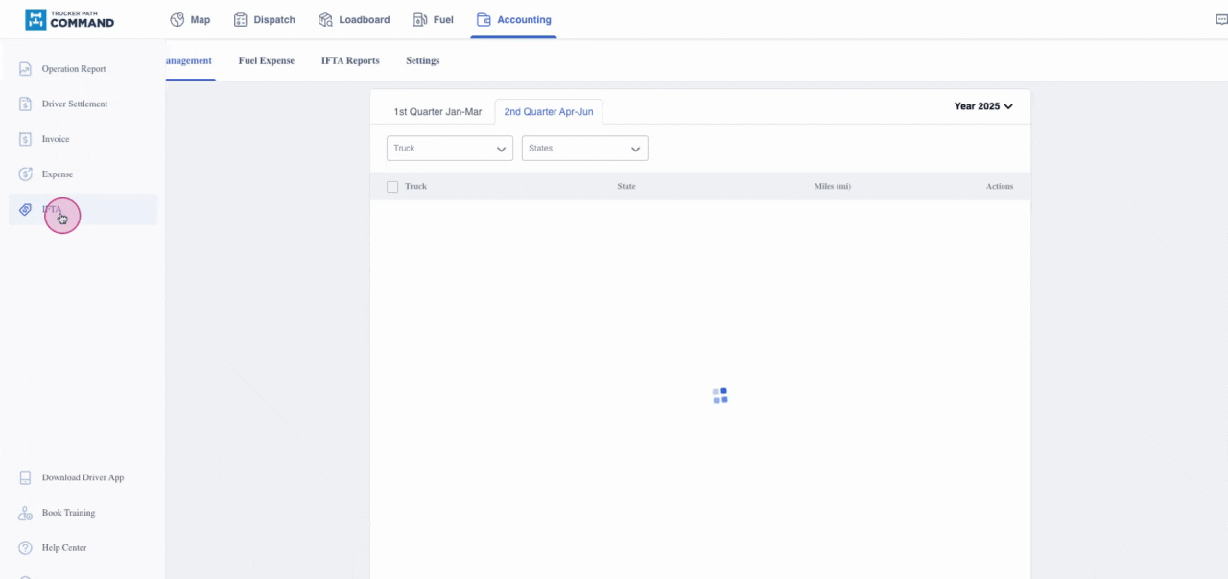
Task: Click the Book Training icon
Action: tap(26, 513)
